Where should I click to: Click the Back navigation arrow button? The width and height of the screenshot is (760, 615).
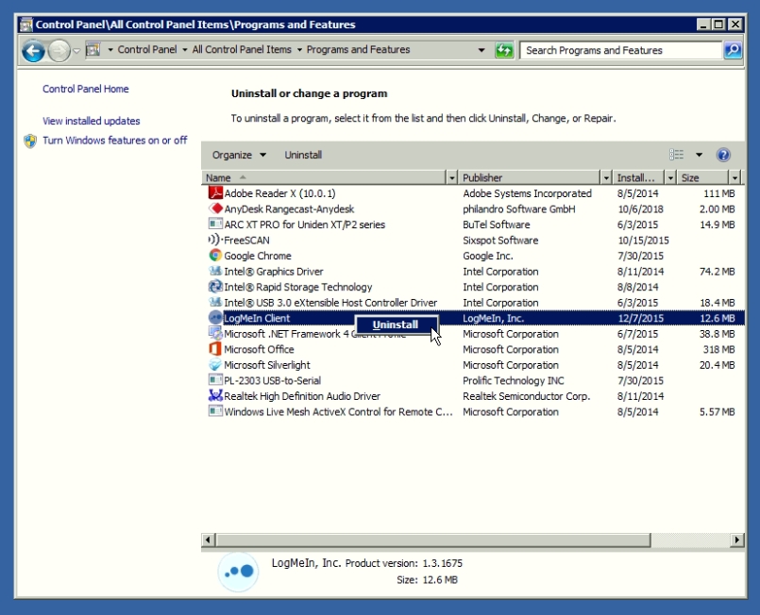tap(33, 50)
